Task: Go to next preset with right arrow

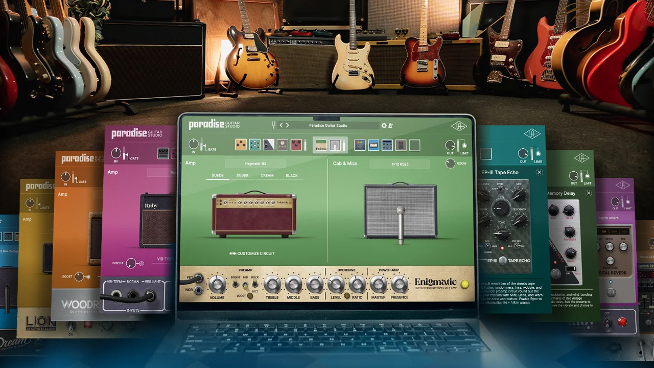Action: (288, 125)
